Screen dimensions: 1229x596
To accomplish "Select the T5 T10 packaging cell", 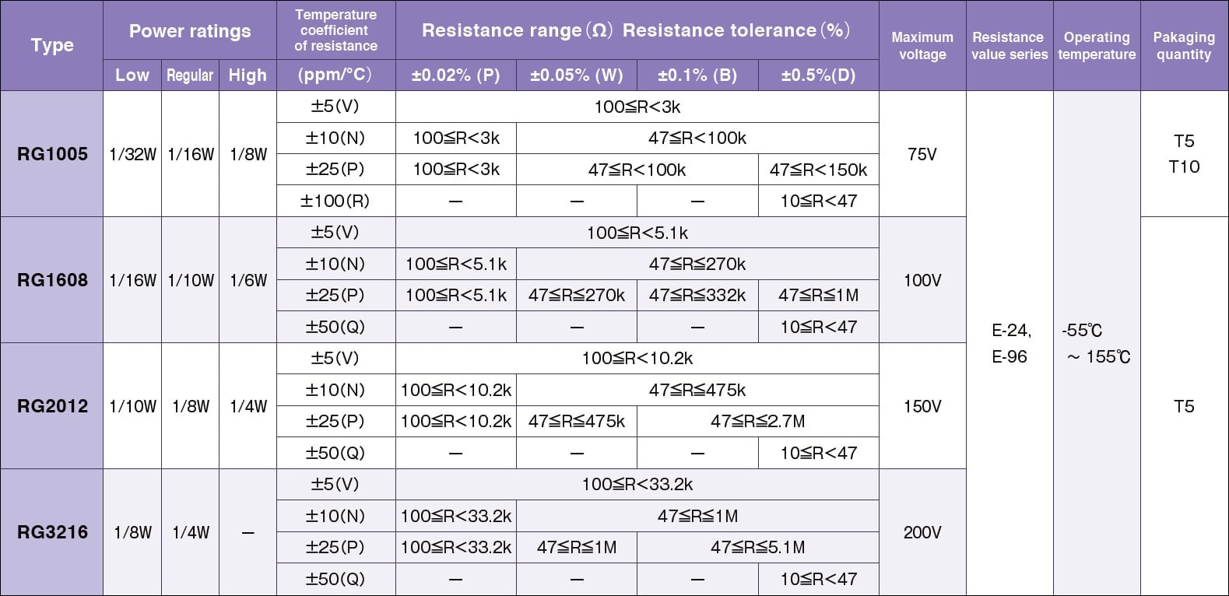I will point(1184,154).
